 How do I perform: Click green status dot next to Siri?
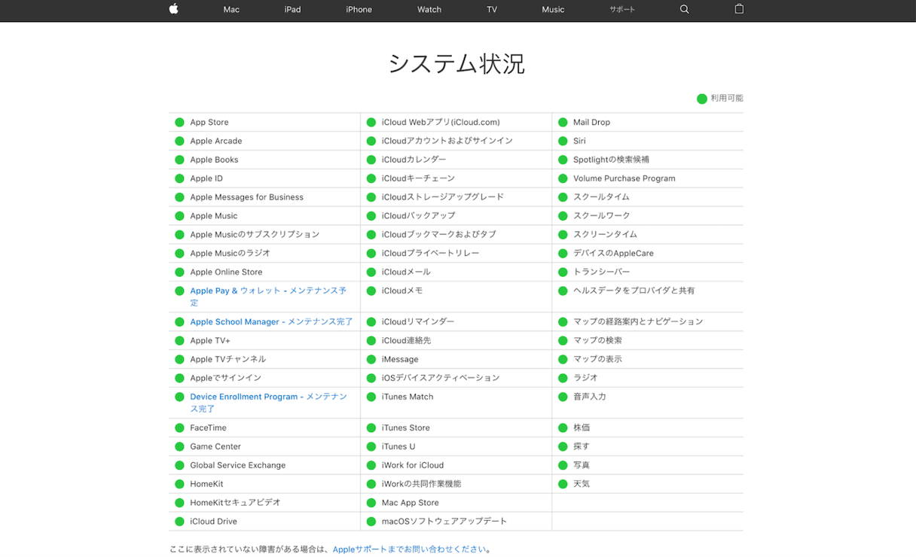coord(563,141)
